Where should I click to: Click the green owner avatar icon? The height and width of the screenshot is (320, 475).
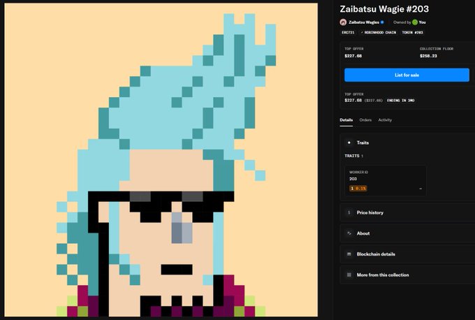pyautogui.click(x=415, y=22)
